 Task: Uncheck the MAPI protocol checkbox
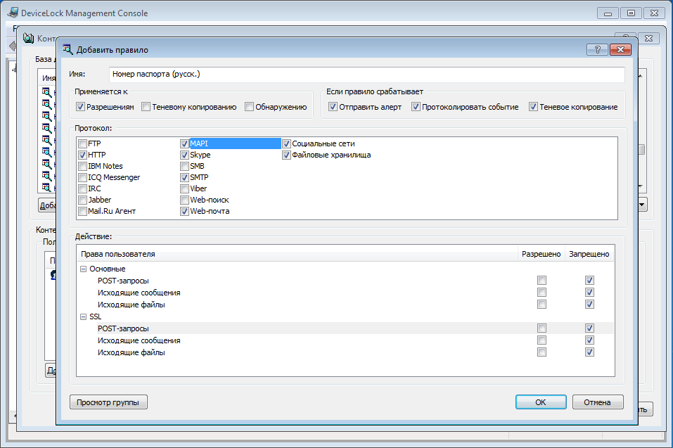point(184,143)
